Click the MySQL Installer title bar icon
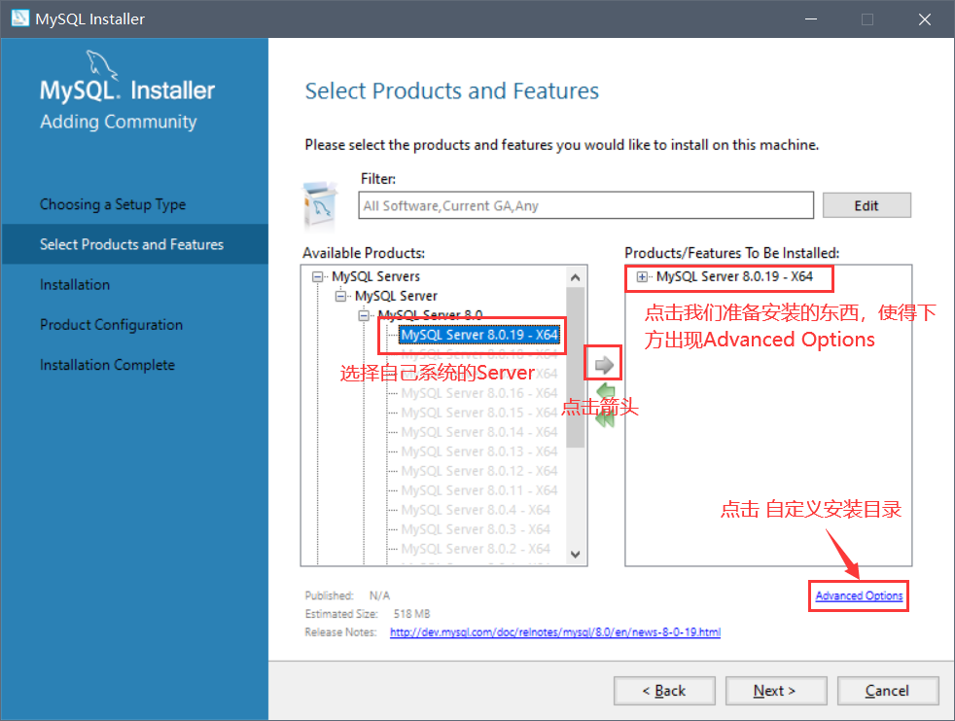This screenshot has height=721, width=955. [18, 19]
